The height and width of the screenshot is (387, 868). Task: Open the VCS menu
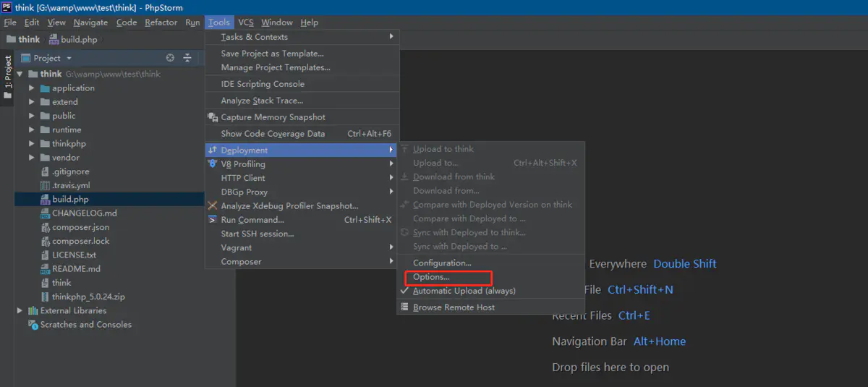(x=246, y=22)
